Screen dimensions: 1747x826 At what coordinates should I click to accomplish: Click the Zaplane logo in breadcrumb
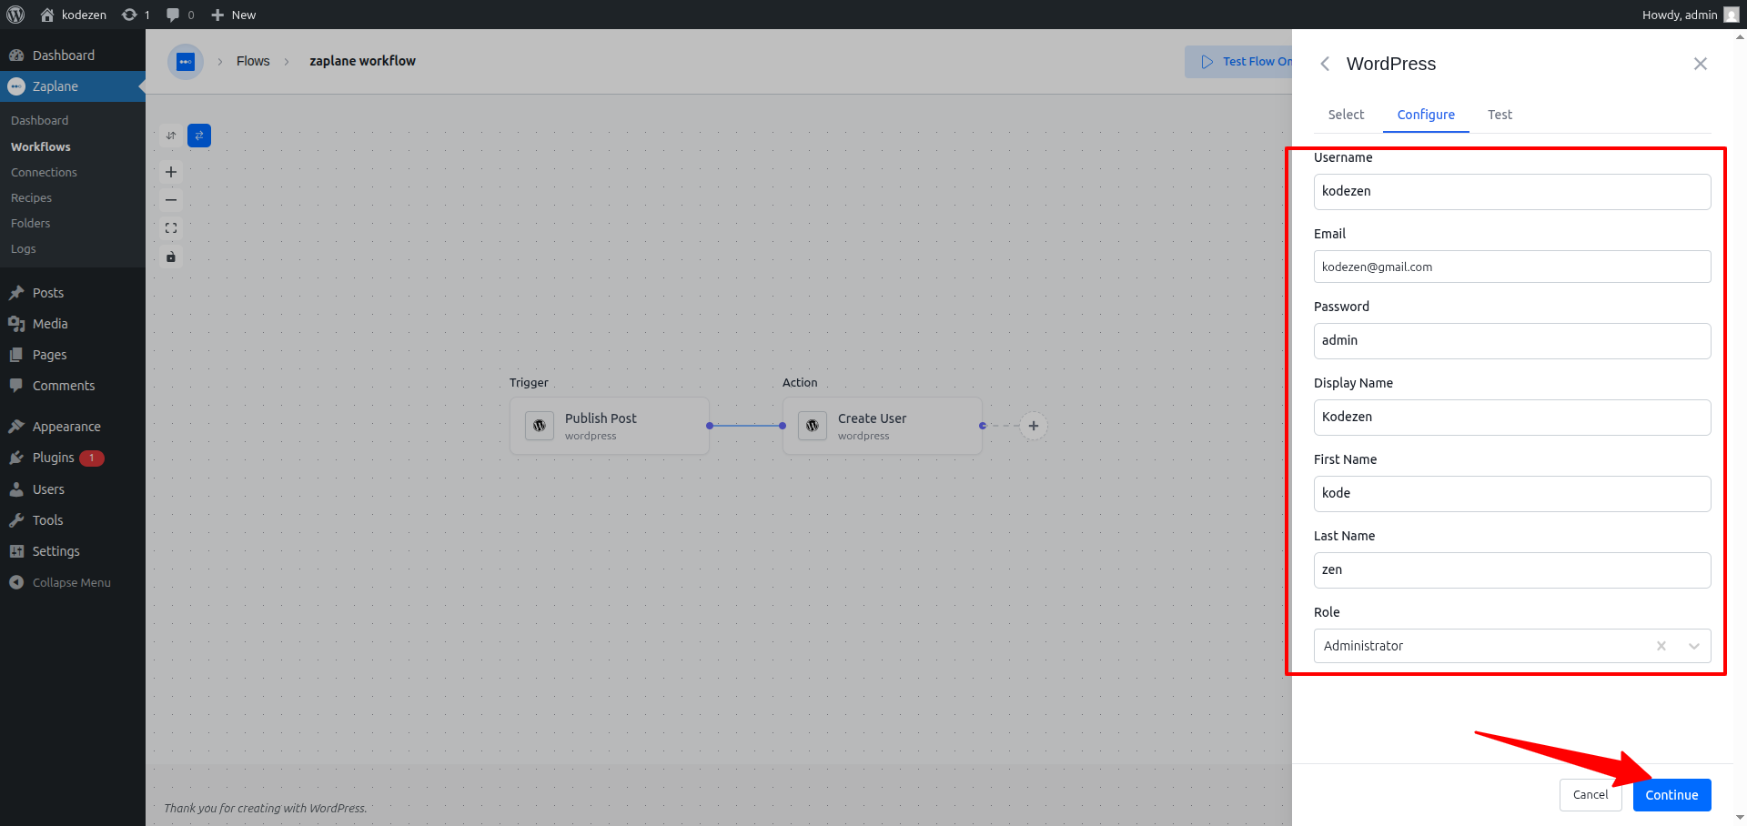click(x=186, y=62)
